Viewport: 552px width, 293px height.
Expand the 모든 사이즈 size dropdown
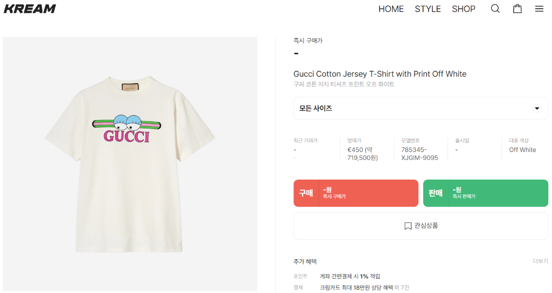(420, 108)
